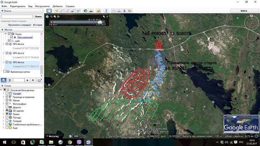Click the time slider zoom out magnifier
The width and height of the screenshot is (260, 146).
coord(51,17)
